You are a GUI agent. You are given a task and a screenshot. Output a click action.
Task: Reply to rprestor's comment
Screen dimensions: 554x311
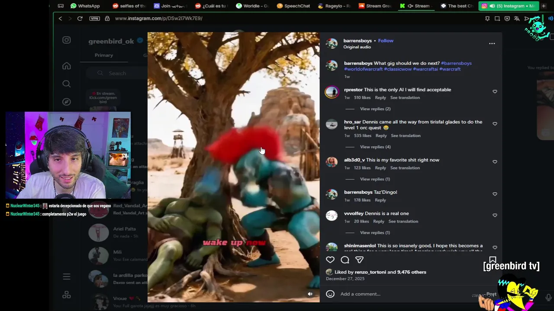pyautogui.click(x=380, y=98)
